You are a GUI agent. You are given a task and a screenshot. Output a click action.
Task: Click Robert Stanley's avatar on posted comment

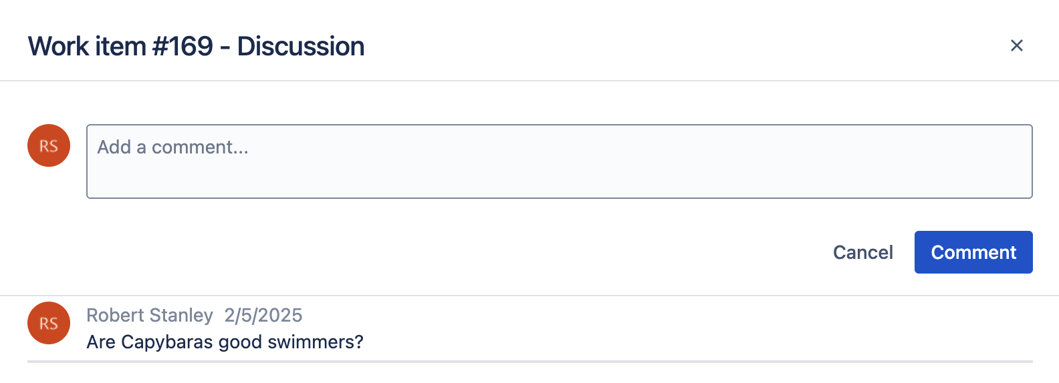[49, 323]
